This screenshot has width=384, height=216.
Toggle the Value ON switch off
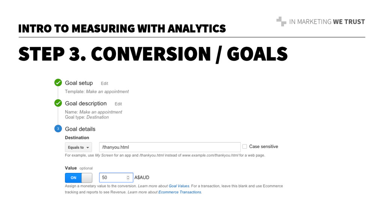point(78,177)
